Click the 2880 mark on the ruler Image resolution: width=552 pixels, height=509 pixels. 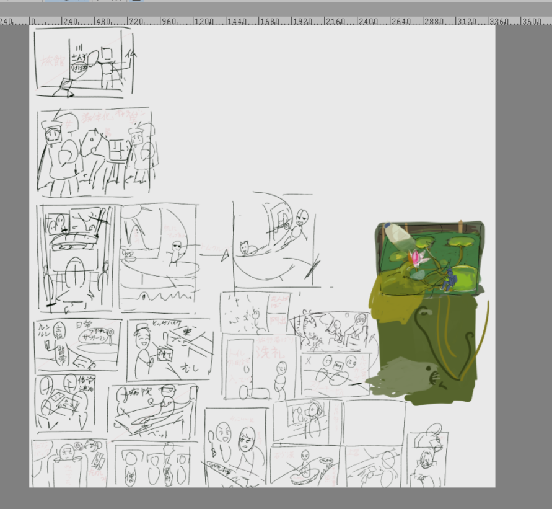pyautogui.click(x=433, y=22)
